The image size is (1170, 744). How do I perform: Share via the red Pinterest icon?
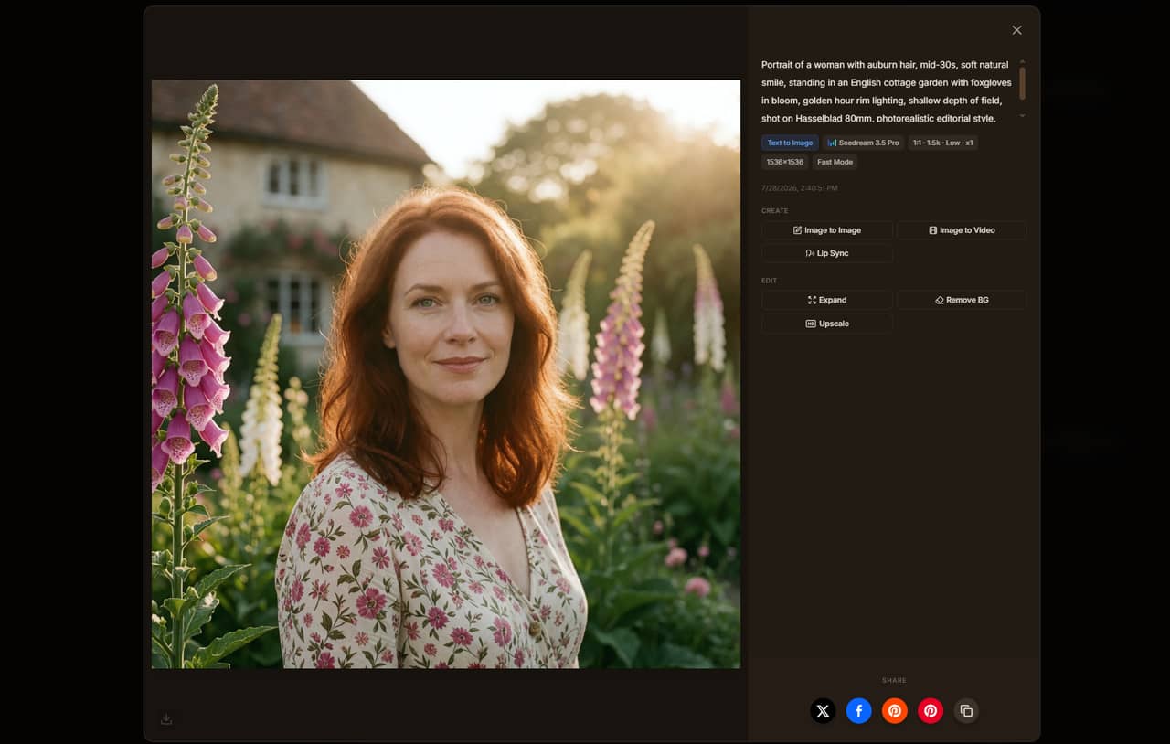(930, 710)
